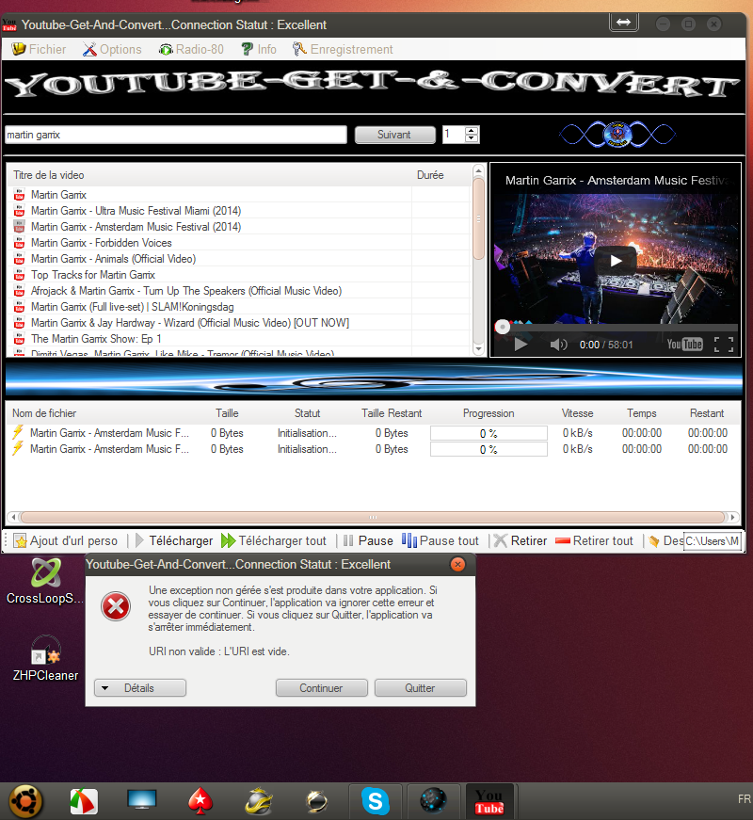The height and width of the screenshot is (820, 753).
Task: Decrease page number with stepper down arrow
Action: point(472,138)
